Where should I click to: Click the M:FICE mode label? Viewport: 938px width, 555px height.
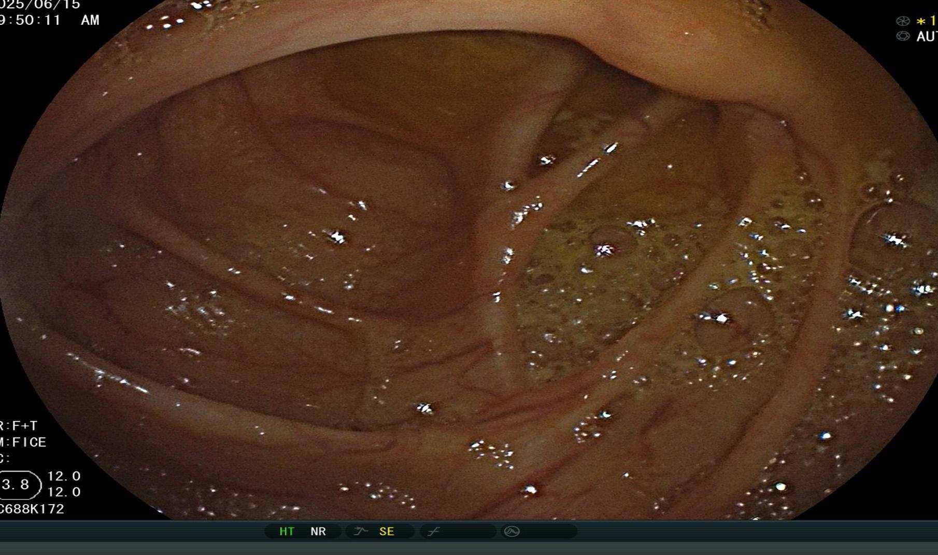coord(23,442)
